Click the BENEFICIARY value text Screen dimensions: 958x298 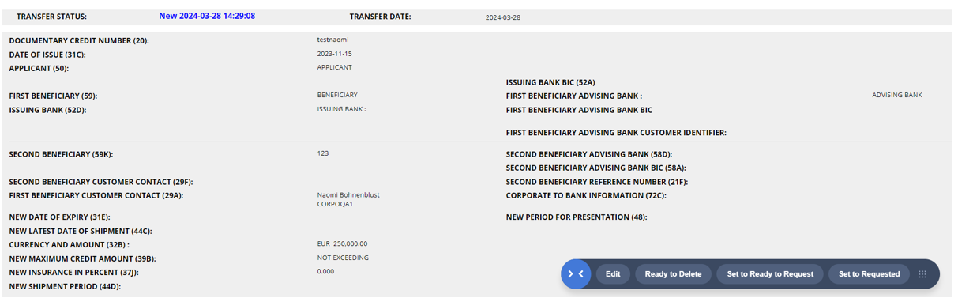(x=337, y=95)
